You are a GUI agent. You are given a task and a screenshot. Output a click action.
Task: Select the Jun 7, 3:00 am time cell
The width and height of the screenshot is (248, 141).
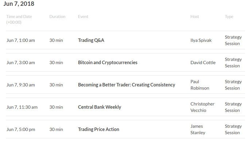click(x=21, y=63)
